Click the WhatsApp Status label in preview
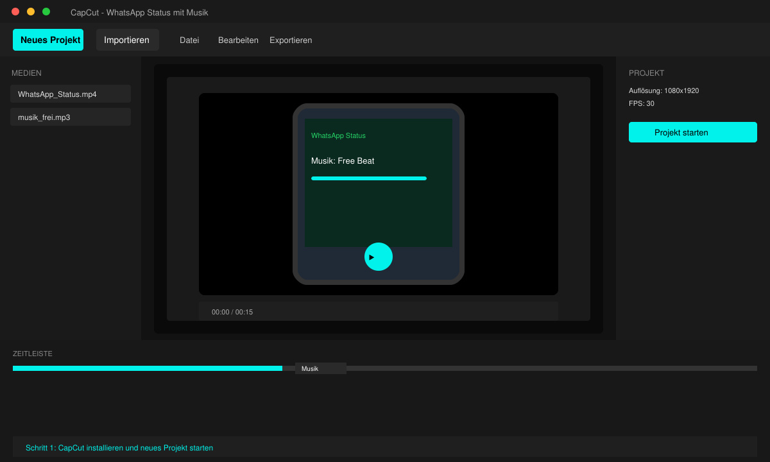Image resolution: width=770 pixels, height=462 pixels. 338,135
